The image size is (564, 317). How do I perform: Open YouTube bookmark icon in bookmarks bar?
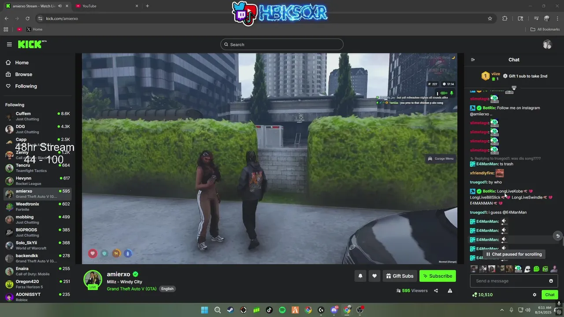click(x=19, y=29)
